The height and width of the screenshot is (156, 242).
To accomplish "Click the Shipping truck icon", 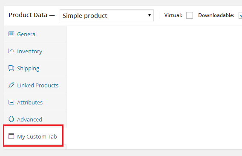I will 11,68.
